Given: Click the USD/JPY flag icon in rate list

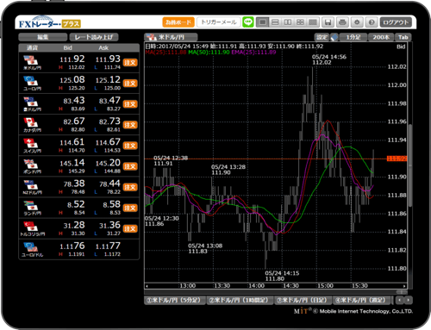Looking at the screenshot, I should [x=31, y=60].
